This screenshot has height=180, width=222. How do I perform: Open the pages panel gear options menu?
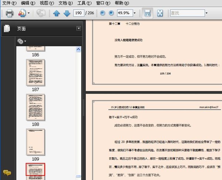pyautogui.click(x=21, y=41)
